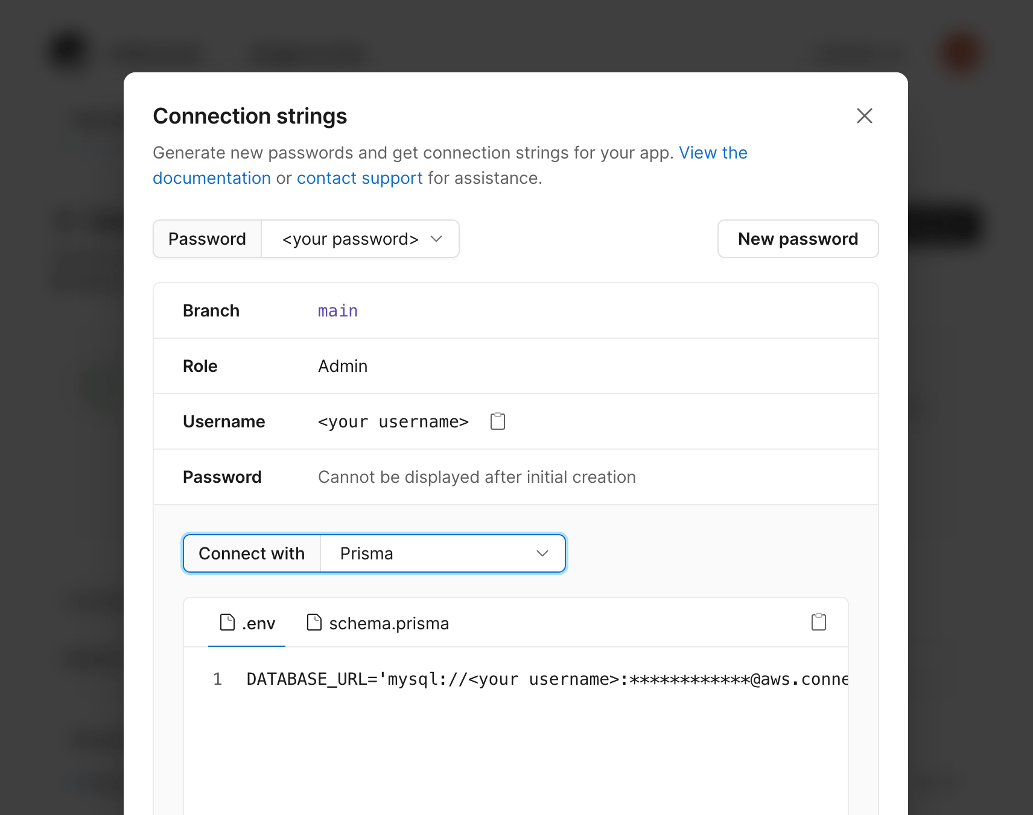The height and width of the screenshot is (815, 1033).
Task: Switch to the schema.prisma tab
Action: (388, 623)
